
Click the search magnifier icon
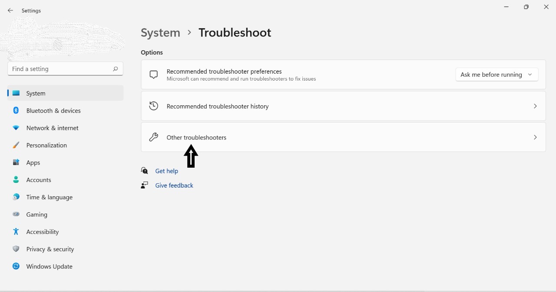115,69
